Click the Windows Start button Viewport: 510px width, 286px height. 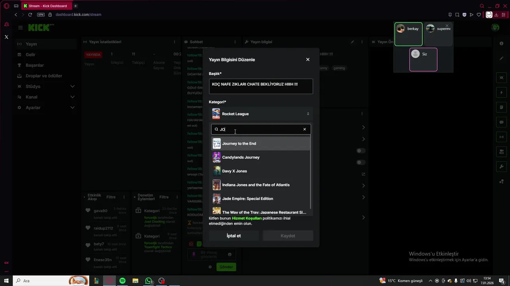coord(6,281)
